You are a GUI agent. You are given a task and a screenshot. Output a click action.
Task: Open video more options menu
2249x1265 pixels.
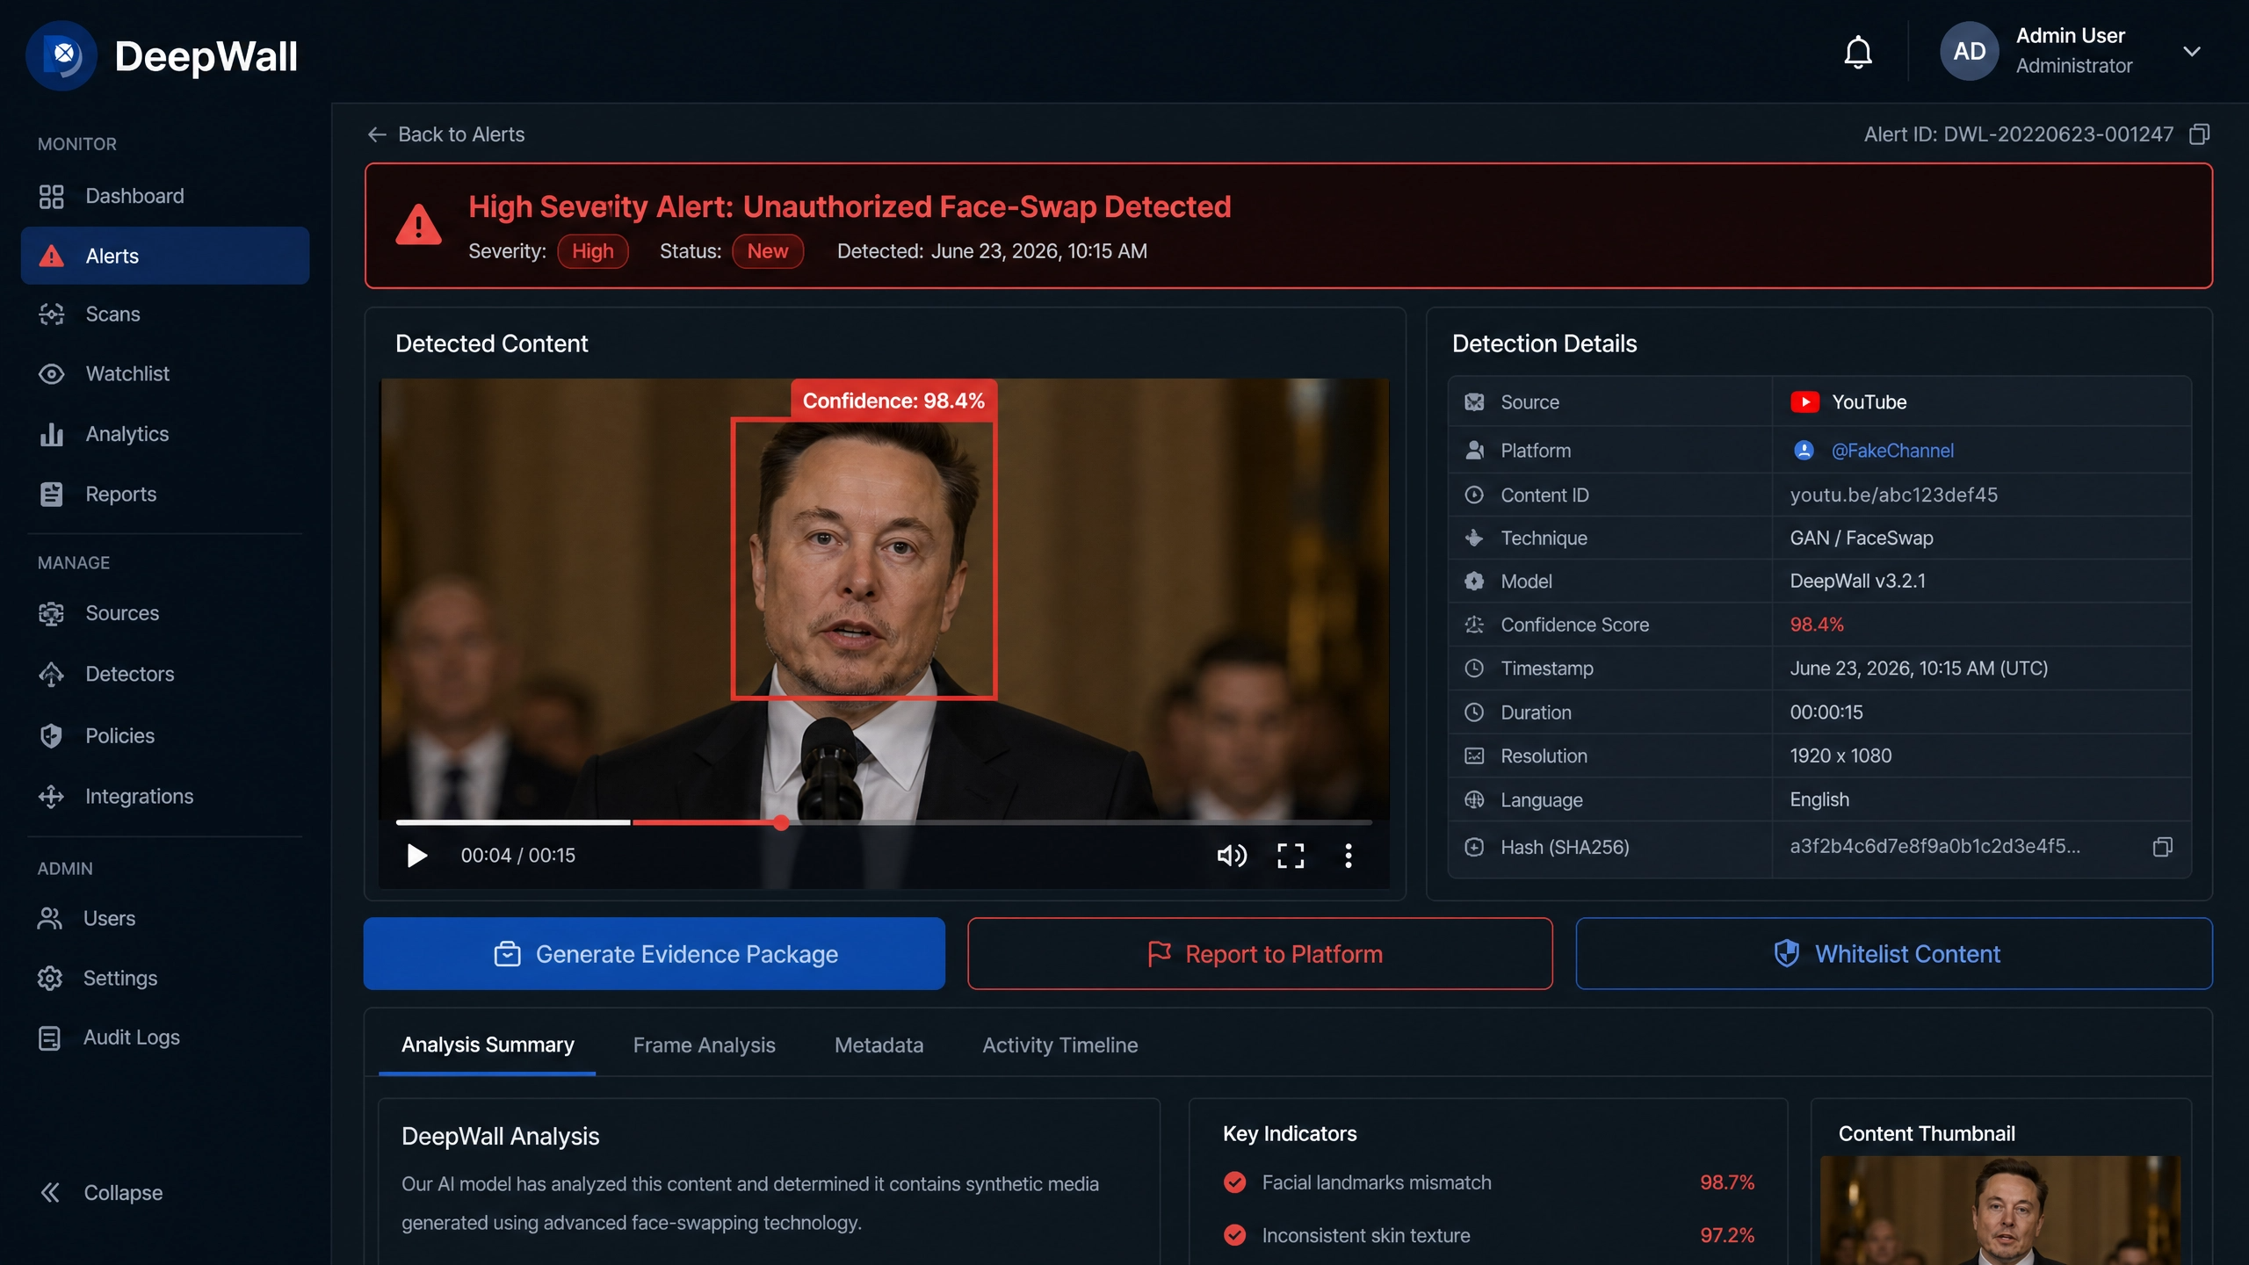click(1348, 855)
